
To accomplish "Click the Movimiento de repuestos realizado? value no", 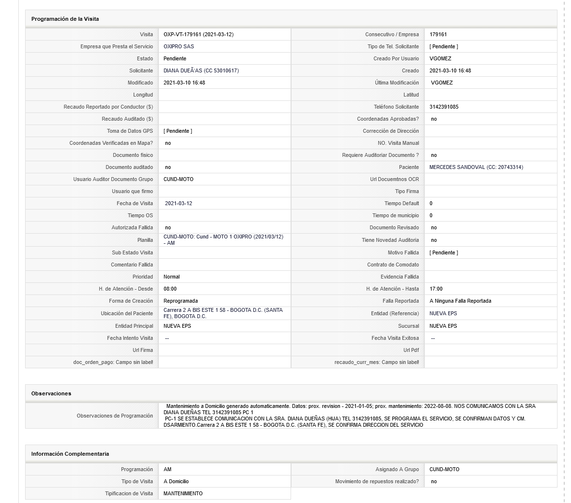I will click(x=434, y=481).
